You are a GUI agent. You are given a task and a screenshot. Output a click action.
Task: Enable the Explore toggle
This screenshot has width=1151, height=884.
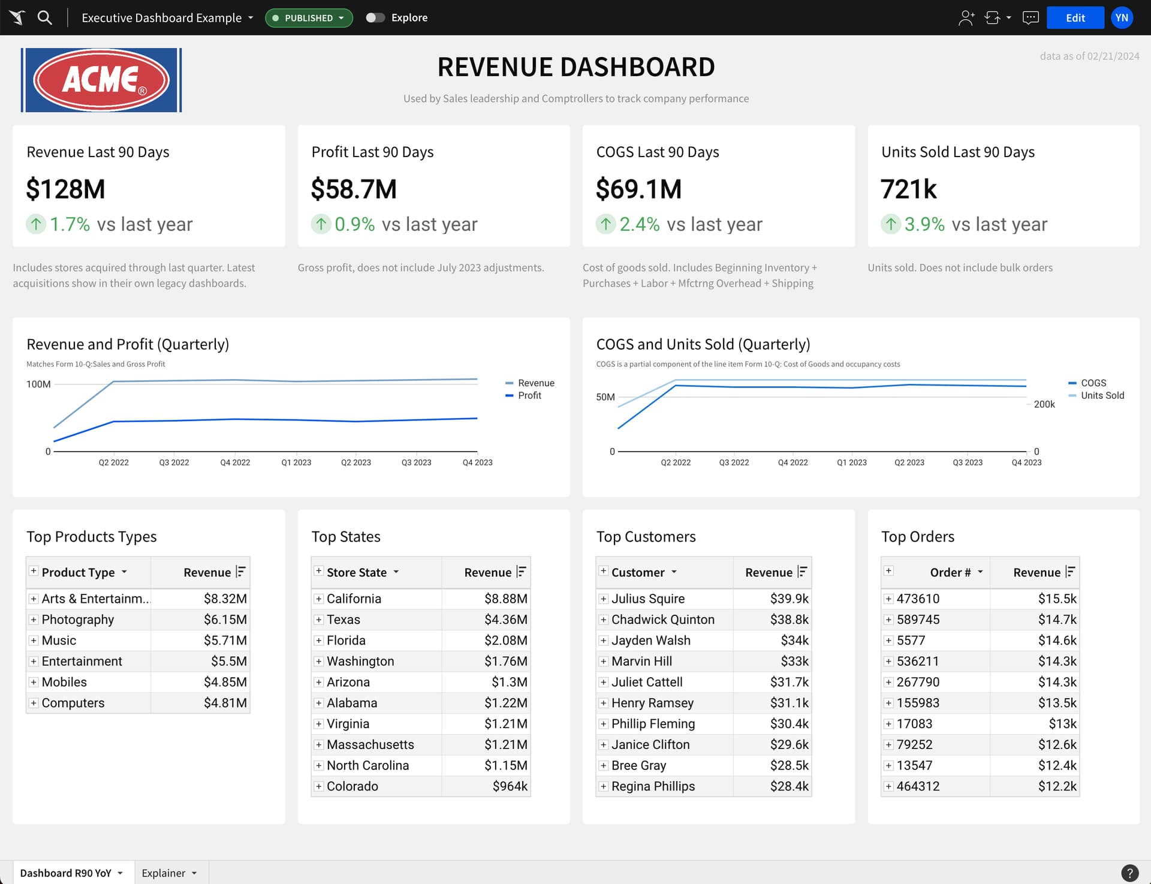pos(375,17)
